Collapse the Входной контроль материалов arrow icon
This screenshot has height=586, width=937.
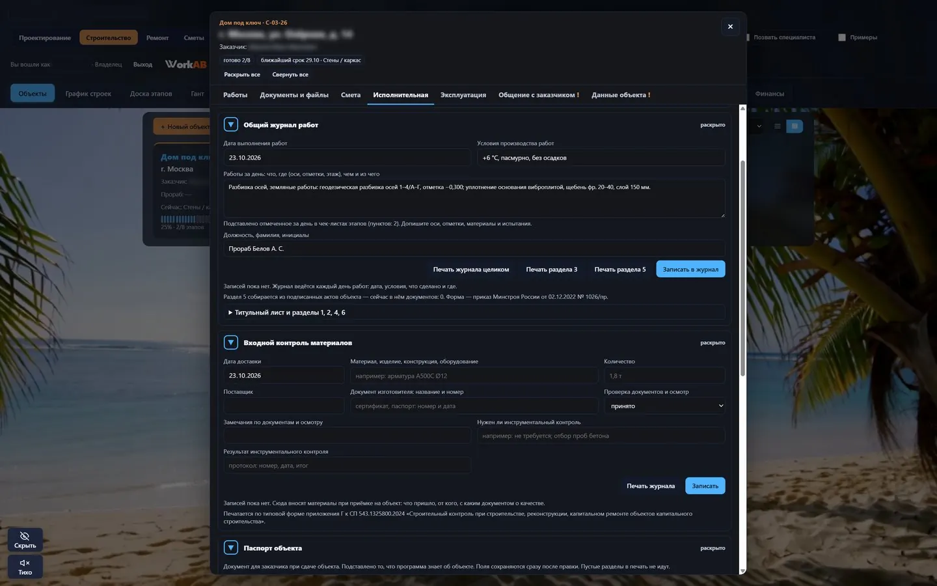pyautogui.click(x=230, y=342)
